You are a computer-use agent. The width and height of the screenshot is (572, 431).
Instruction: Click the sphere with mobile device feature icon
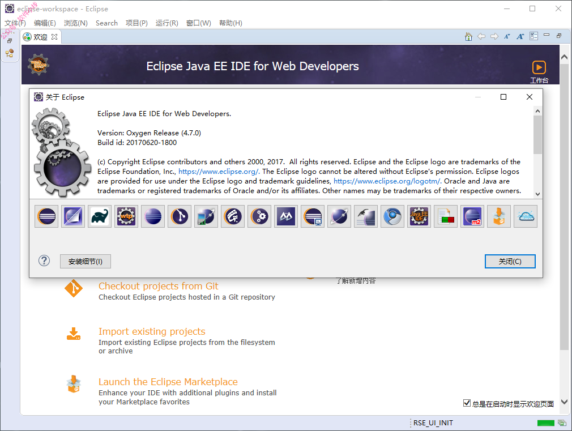click(x=206, y=216)
